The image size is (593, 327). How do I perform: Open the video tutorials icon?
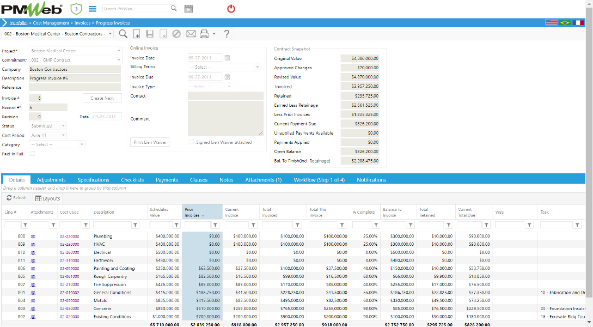coord(188,9)
